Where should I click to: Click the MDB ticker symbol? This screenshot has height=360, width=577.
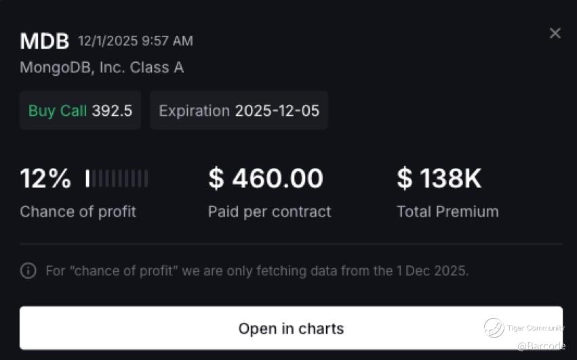click(x=45, y=41)
